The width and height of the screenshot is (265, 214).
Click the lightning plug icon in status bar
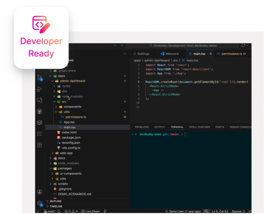pyautogui.click(x=105, y=211)
